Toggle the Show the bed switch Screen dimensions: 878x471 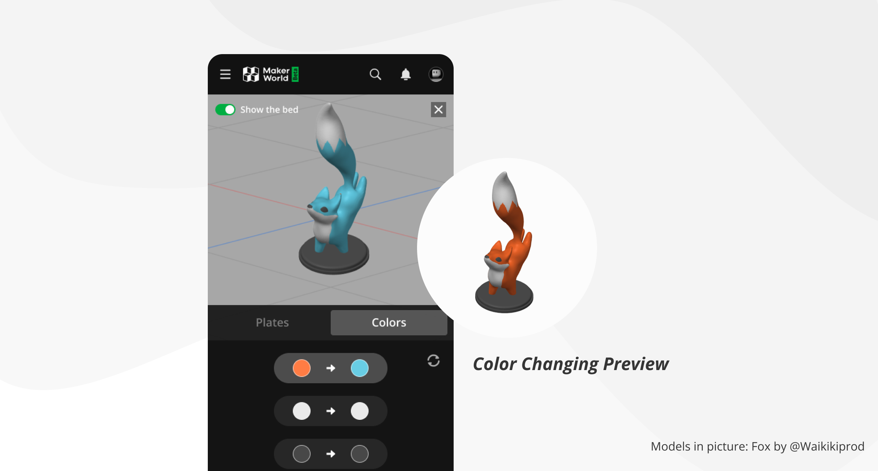[225, 110]
